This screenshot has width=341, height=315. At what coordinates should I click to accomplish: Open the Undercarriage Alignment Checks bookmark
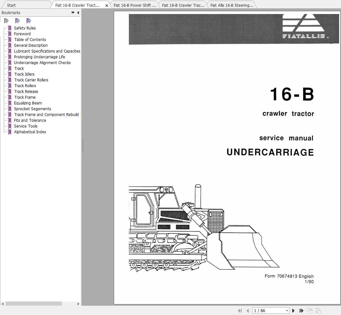pos(42,62)
